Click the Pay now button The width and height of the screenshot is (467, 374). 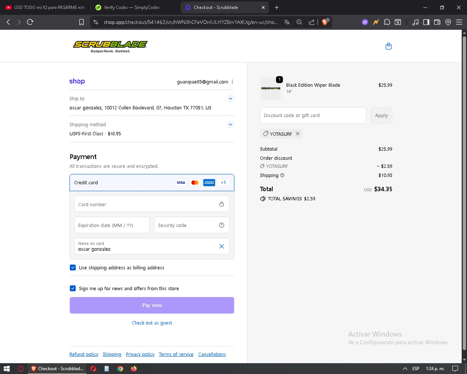152,305
